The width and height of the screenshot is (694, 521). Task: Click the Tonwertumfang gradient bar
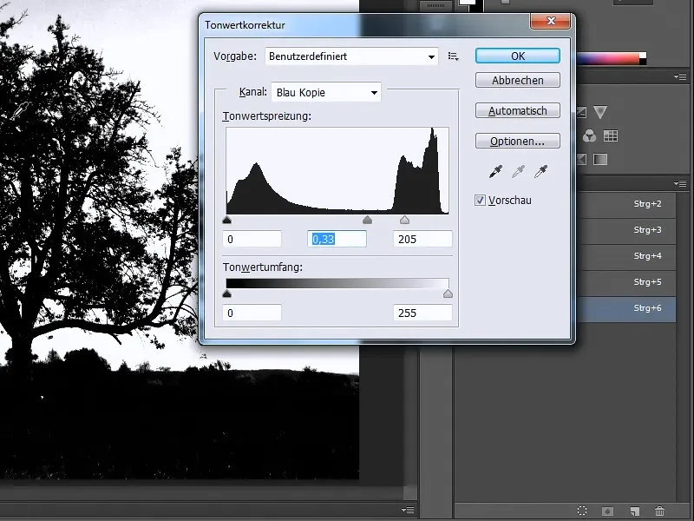(337, 284)
